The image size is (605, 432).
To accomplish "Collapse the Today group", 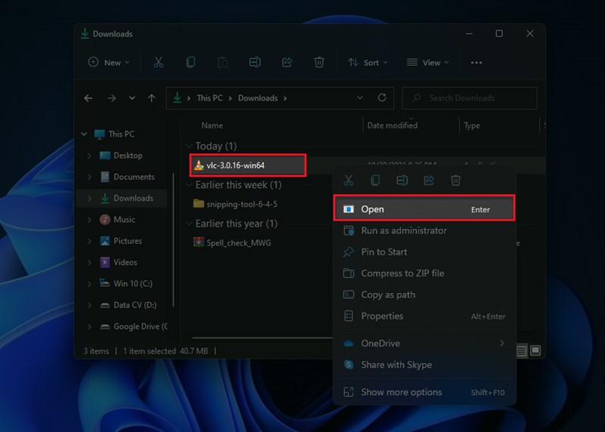I will 188,147.
